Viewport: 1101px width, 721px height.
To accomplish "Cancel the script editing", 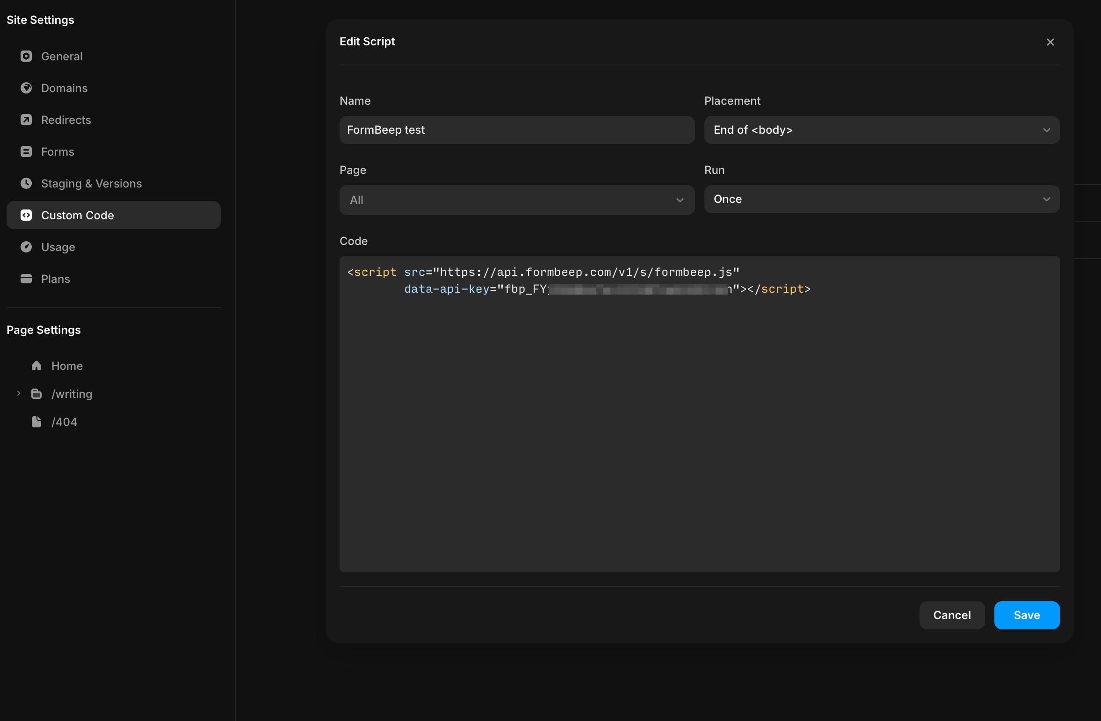I will (x=951, y=615).
